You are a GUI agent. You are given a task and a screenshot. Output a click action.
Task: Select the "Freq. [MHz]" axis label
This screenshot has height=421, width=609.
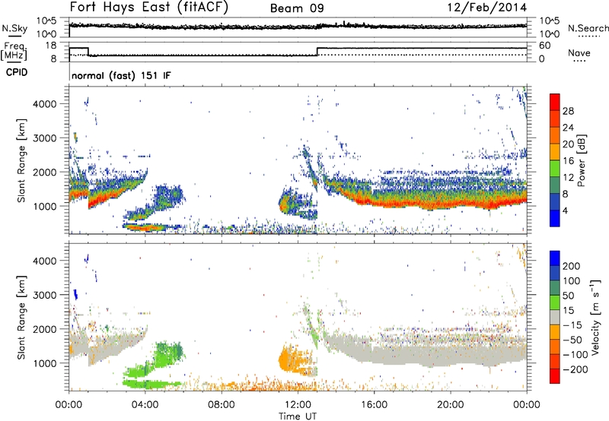[x=14, y=51]
